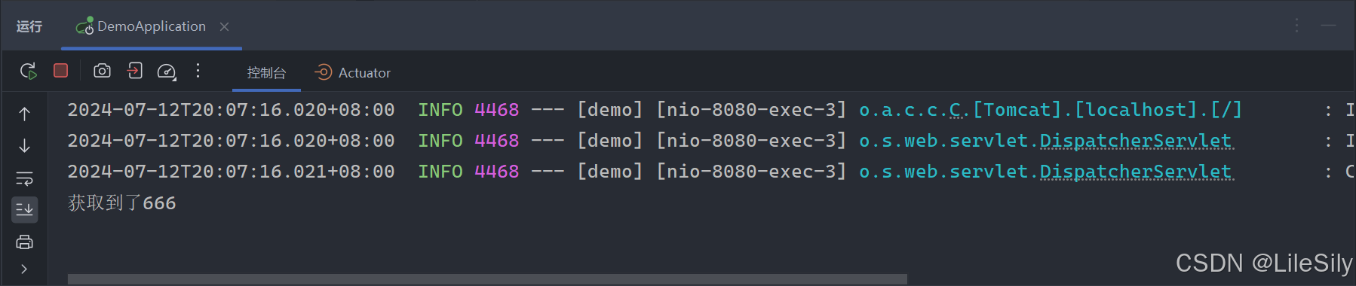Stop the running DemoApplication process
The image size is (1356, 286).
pos(61,71)
